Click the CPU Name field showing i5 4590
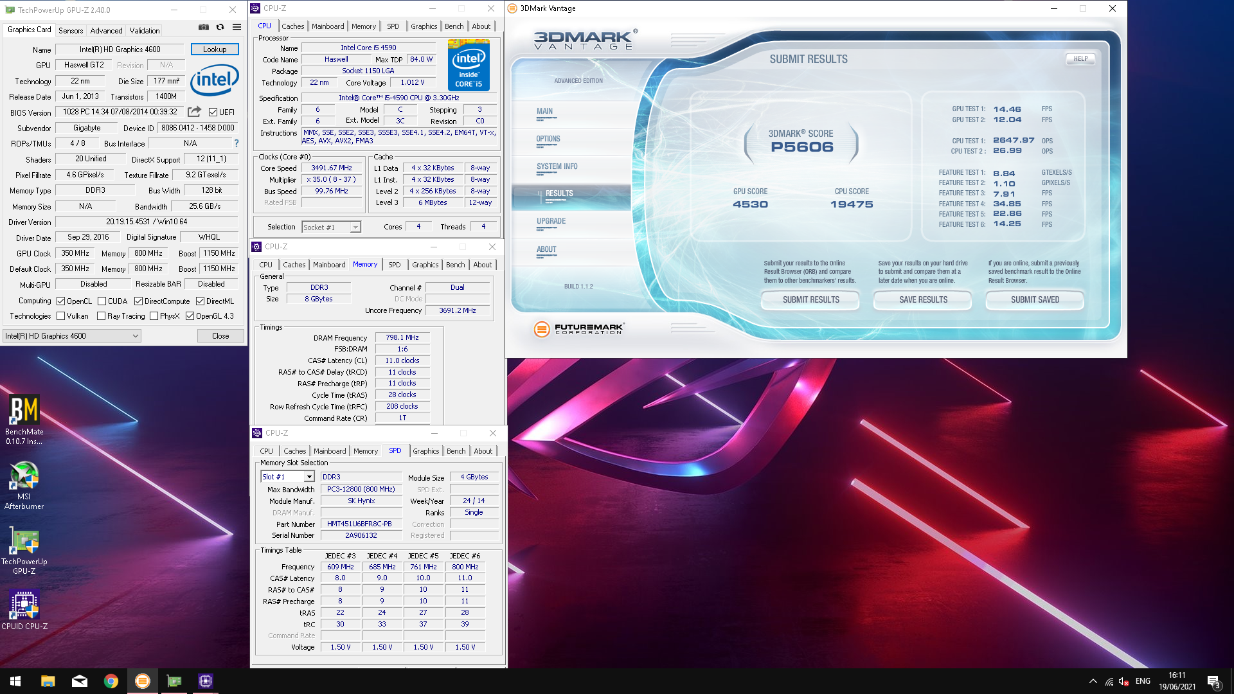1234x694 pixels. [x=368, y=48]
